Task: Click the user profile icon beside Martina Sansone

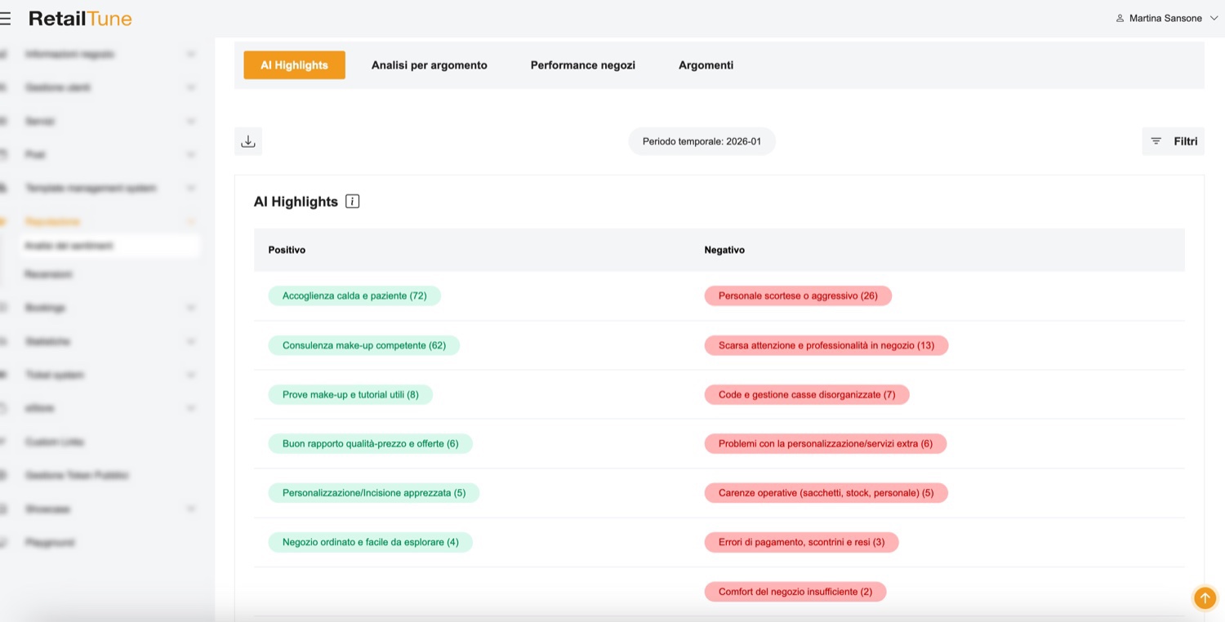Action: click(1120, 18)
